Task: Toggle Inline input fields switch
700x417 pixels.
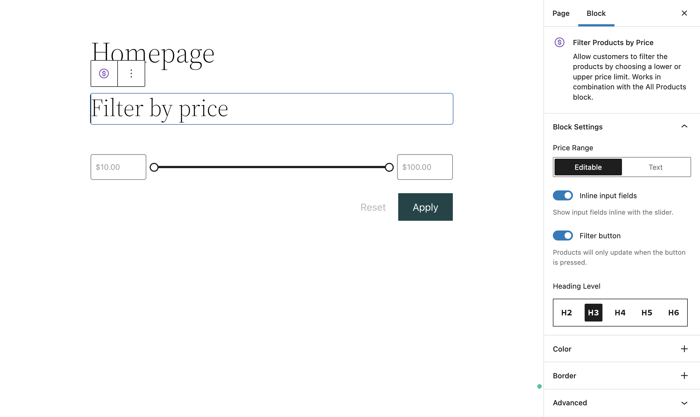Action: pyautogui.click(x=563, y=196)
